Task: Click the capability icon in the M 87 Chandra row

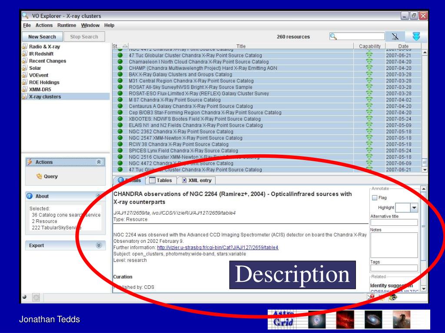Action: click(x=369, y=100)
